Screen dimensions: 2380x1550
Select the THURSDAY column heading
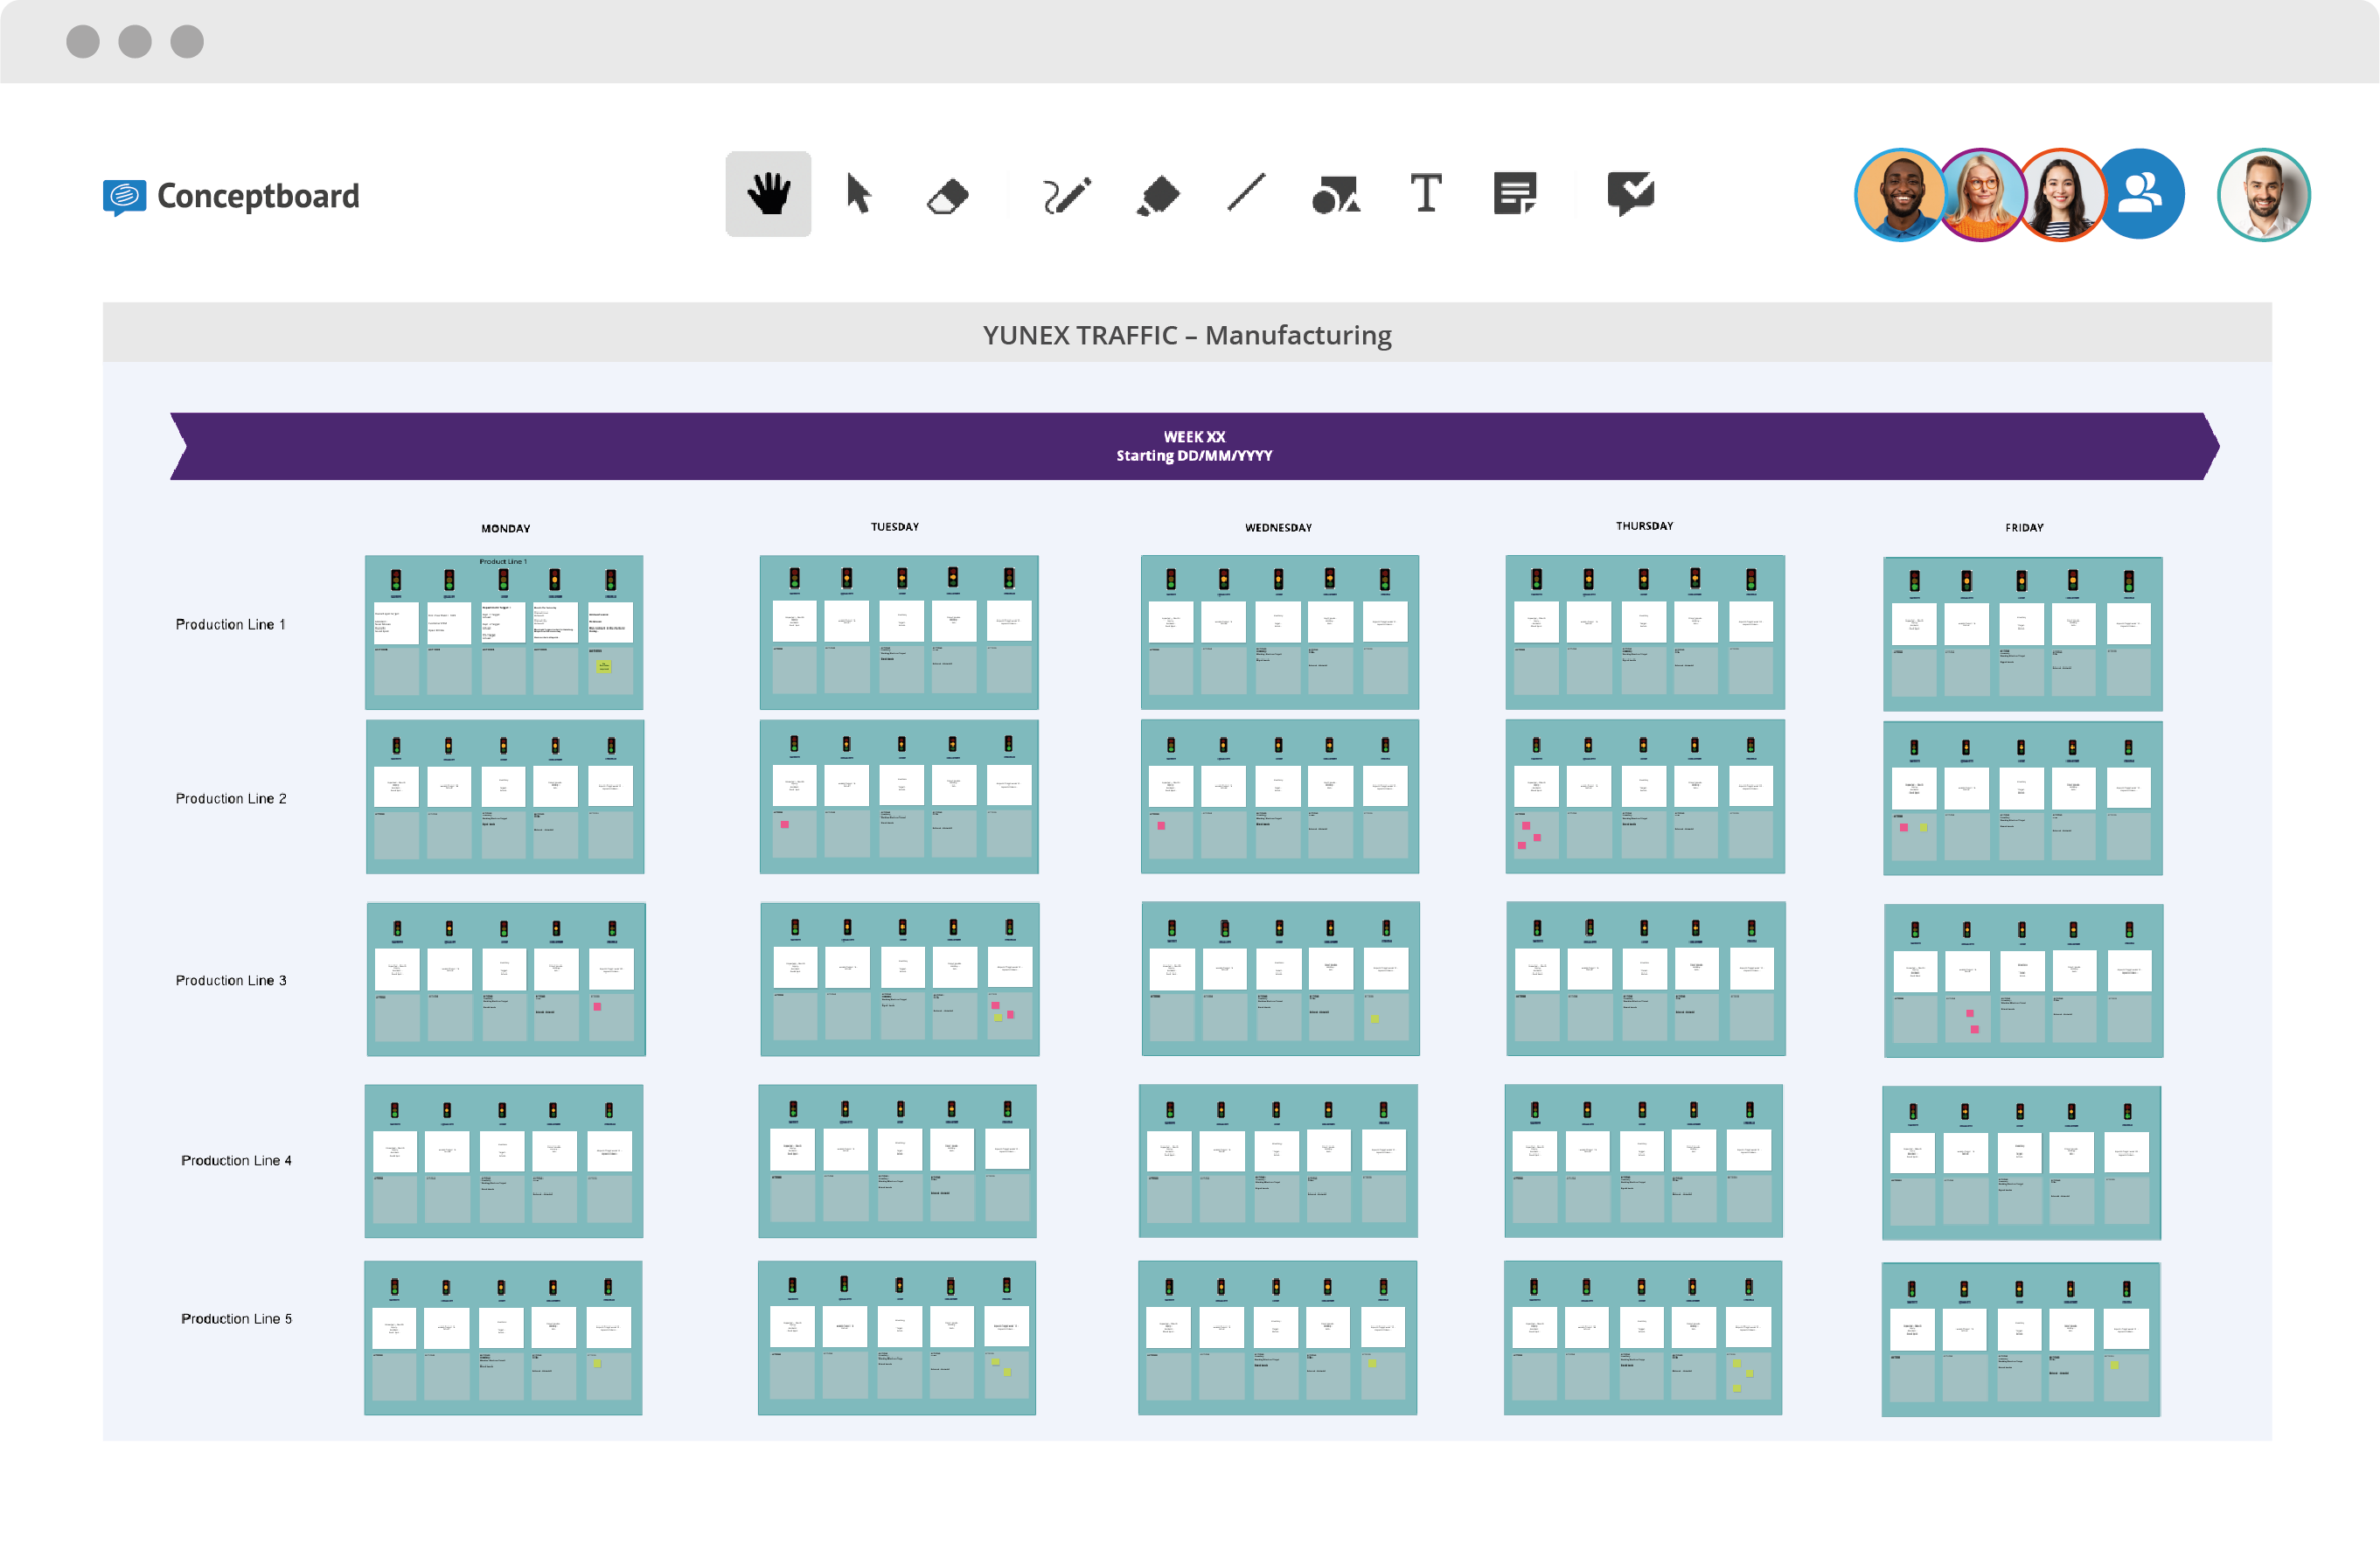(1644, 525)
